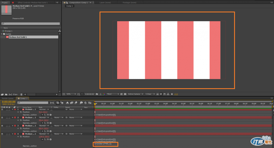This screenshot has height=148, width=274.
Task: Hide layer 4 using its eye switch
Action: [x=2, y=134]
